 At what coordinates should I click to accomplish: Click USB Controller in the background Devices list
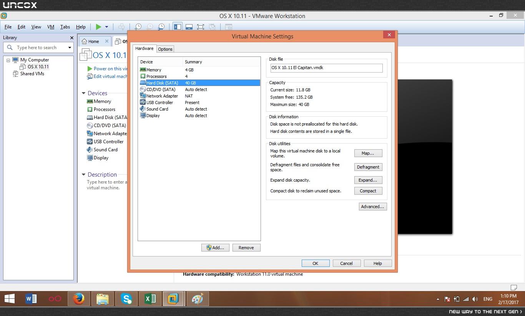click(108, 142)
